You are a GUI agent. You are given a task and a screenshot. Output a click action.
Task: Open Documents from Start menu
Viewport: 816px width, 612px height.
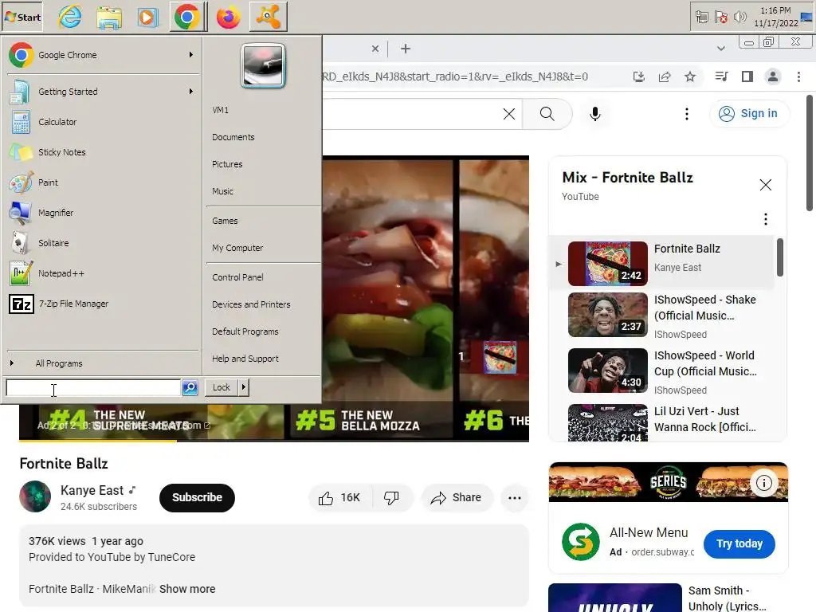pyautogui.click(x=263, y=137)
